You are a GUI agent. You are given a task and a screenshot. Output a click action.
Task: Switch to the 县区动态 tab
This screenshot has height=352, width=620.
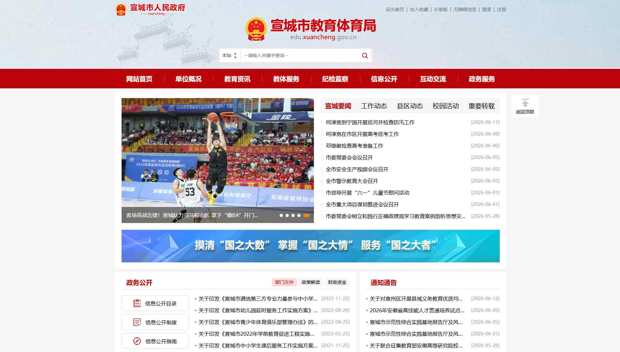(x=410, y=106)
